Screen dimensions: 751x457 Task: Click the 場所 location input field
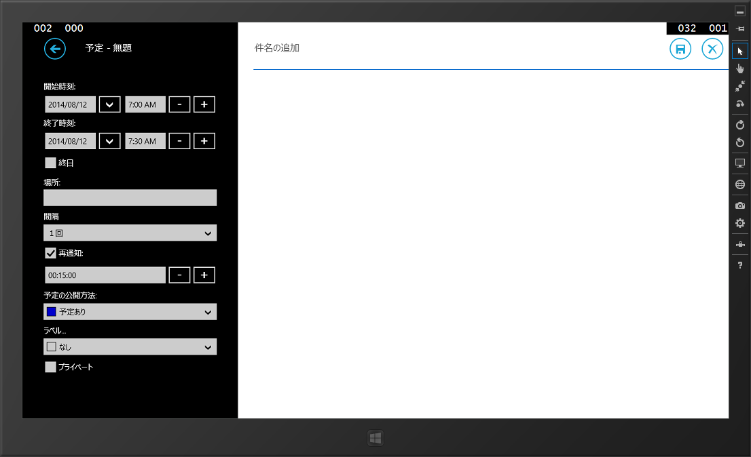pos(130,197)
